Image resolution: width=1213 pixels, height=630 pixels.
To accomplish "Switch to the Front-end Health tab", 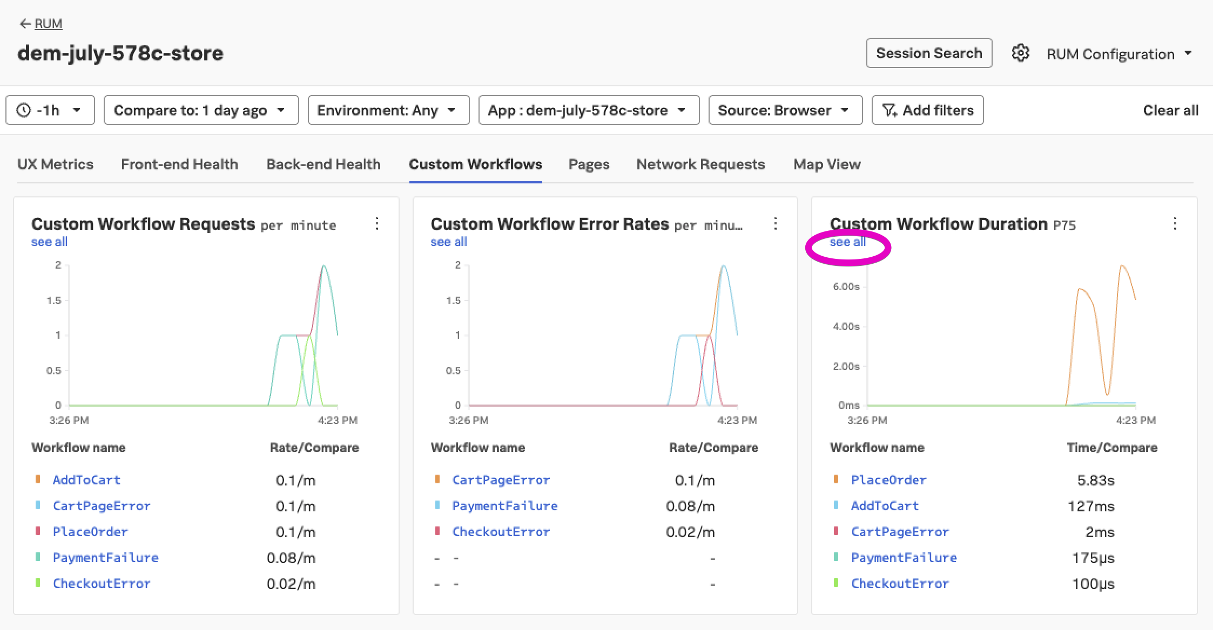I will pos(179,164).
